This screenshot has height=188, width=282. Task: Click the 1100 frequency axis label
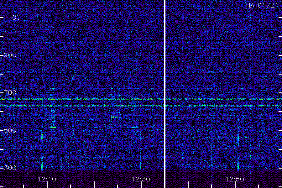click(12, 18)
